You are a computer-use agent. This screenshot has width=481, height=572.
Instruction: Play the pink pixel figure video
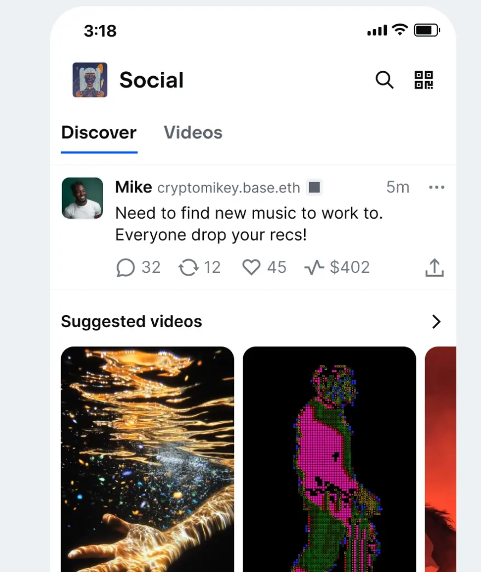point(329,459)
